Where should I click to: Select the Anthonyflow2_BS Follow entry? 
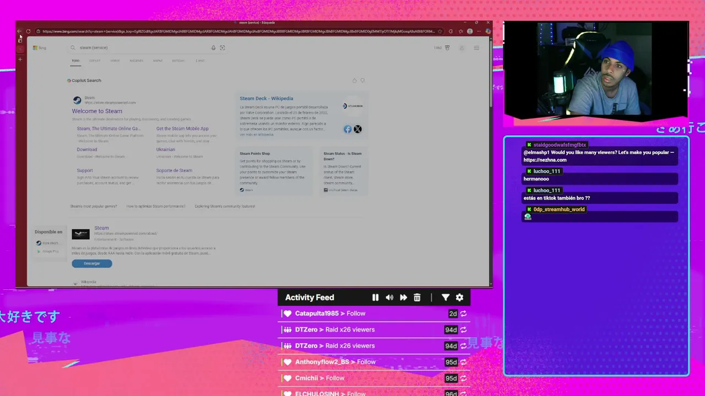click(x=375, y=362)
